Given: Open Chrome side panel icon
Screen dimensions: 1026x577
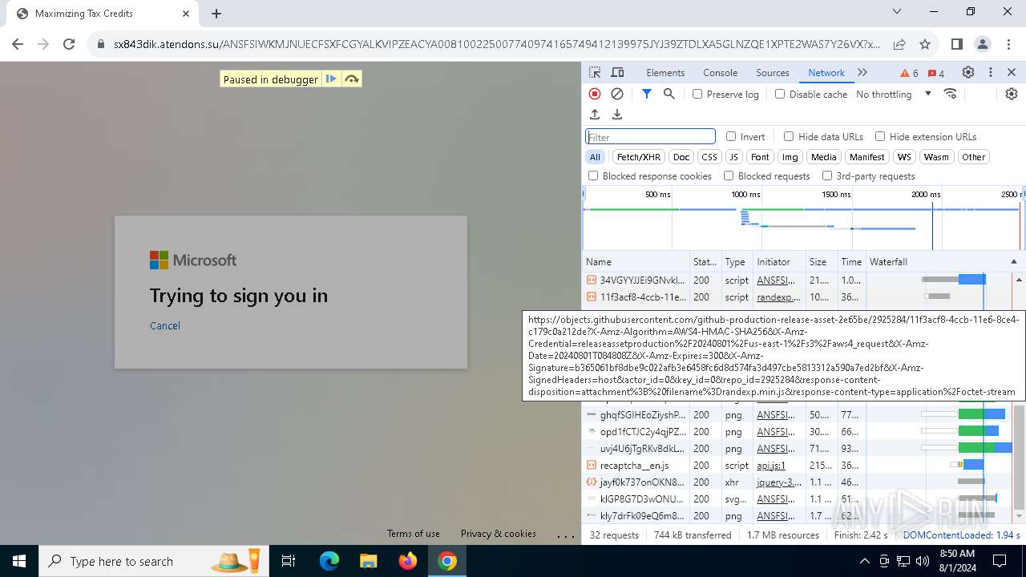Looking at the screenshot, I should (x=957, y=44).
